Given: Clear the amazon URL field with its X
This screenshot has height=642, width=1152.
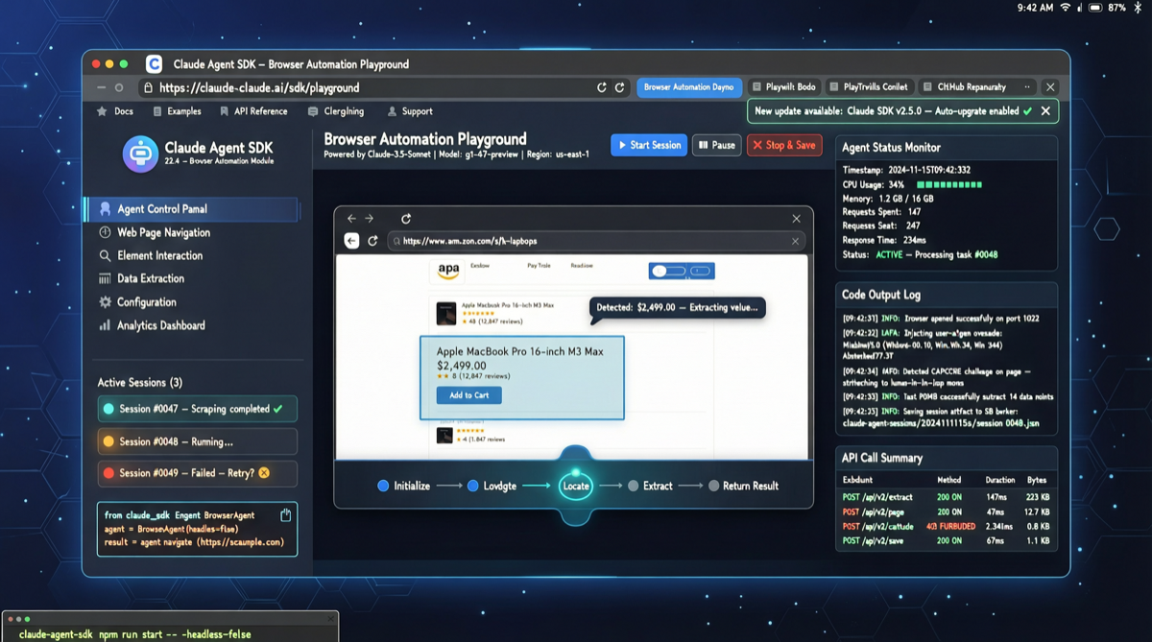Looking at the screenshot, I should (795, 241).
